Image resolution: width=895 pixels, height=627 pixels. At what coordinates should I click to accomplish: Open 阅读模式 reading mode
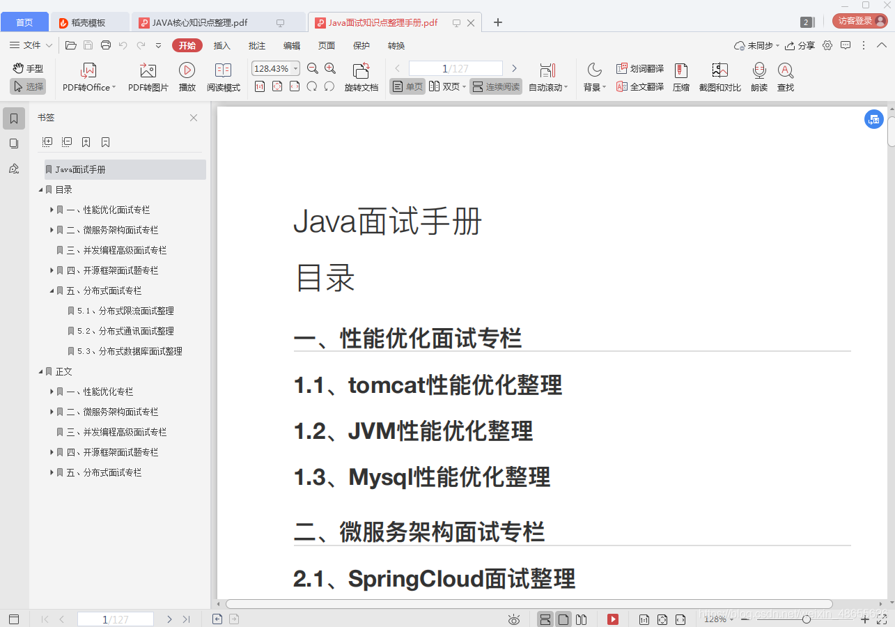224,77
